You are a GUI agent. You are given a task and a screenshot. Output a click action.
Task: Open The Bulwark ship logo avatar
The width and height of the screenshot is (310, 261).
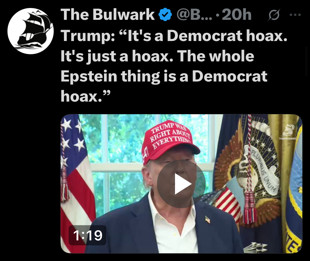(x=31, y=31)
